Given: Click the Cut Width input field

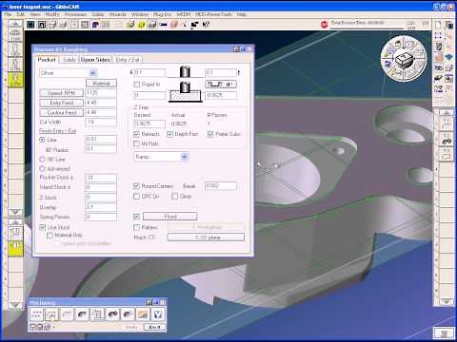Looking at the screenshot, I should pyautogui.click(x=101, y=123).
